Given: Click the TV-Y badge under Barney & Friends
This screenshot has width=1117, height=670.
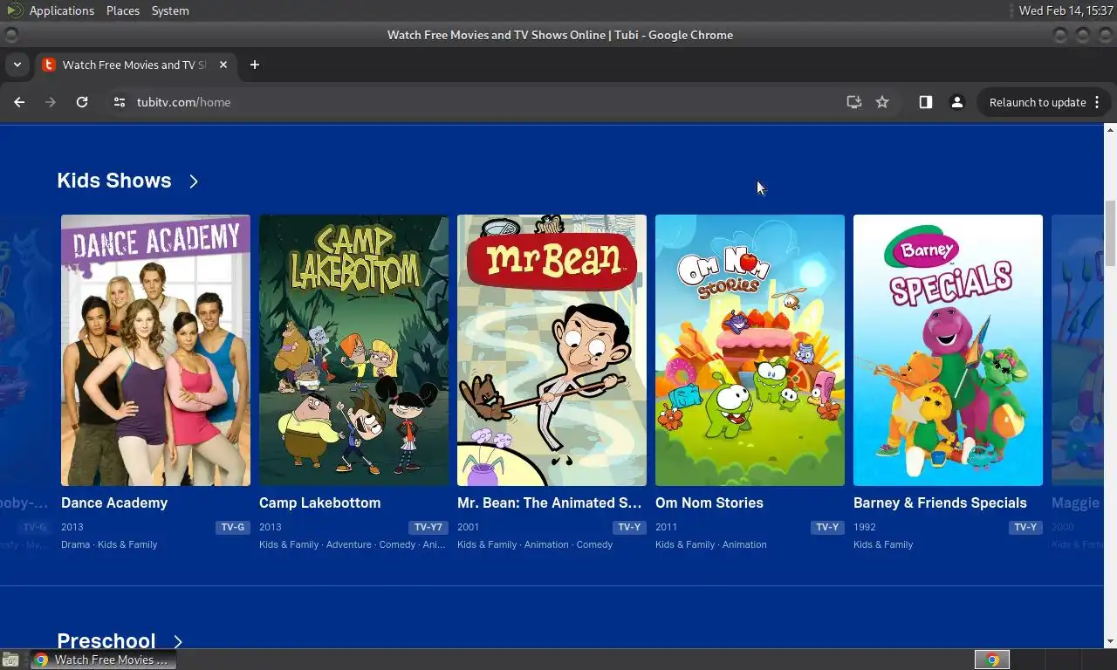Looking at the screenshot, I should tap(1025, 527).
